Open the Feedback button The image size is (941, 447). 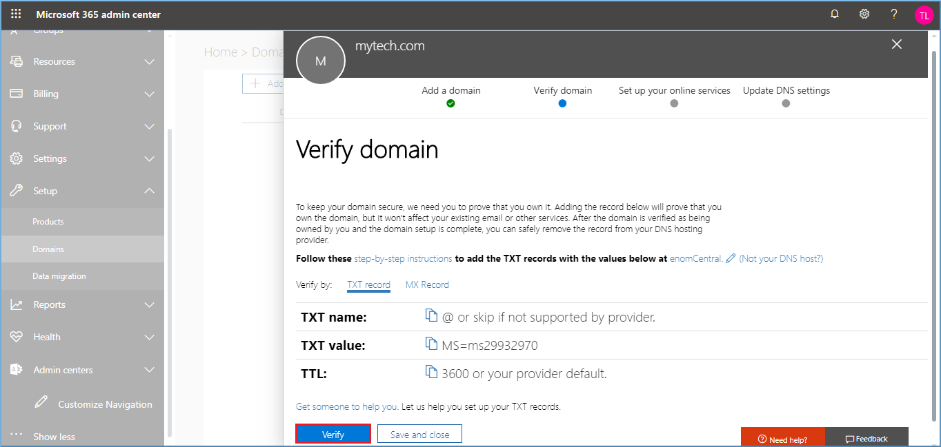(x=866, y=437)
